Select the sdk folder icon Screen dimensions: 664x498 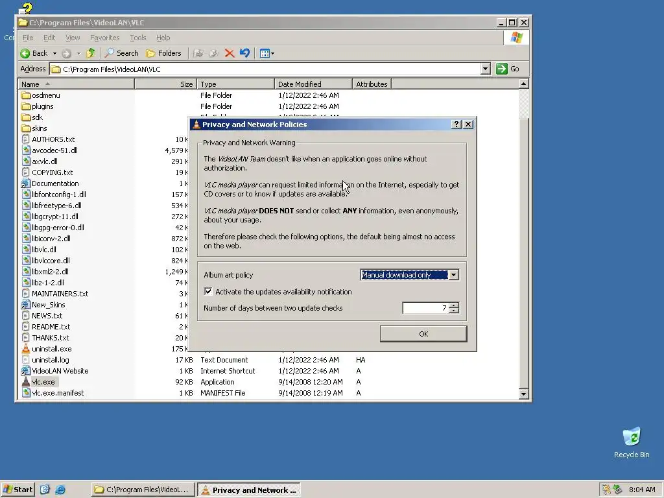point(26,117)
